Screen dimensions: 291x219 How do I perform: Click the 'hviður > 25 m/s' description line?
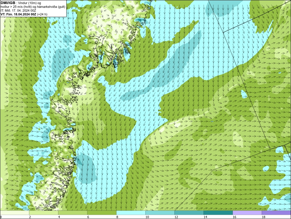[x=33, y=7]
